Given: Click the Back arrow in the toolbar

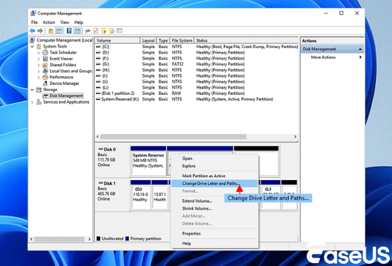Looking at the screenshot, I should pos(33,30).
